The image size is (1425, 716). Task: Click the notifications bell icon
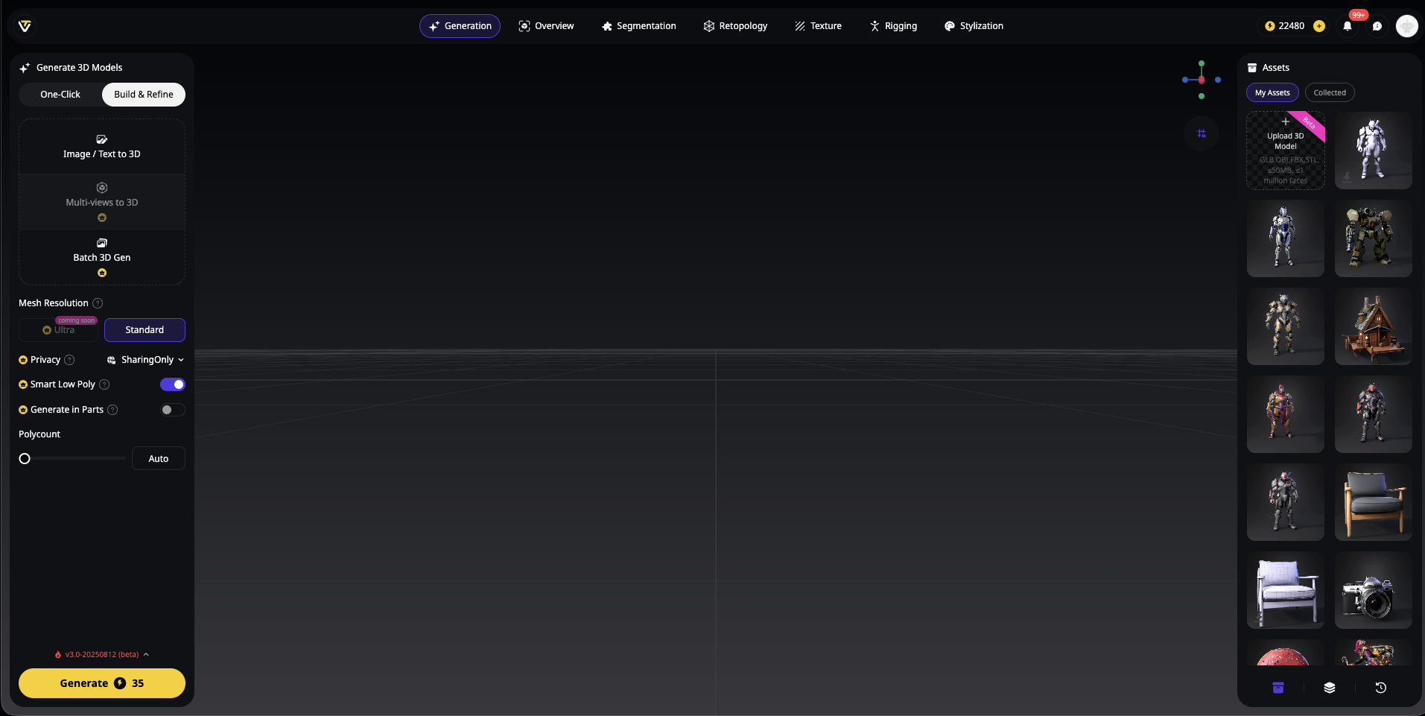tap(1348, 26)
